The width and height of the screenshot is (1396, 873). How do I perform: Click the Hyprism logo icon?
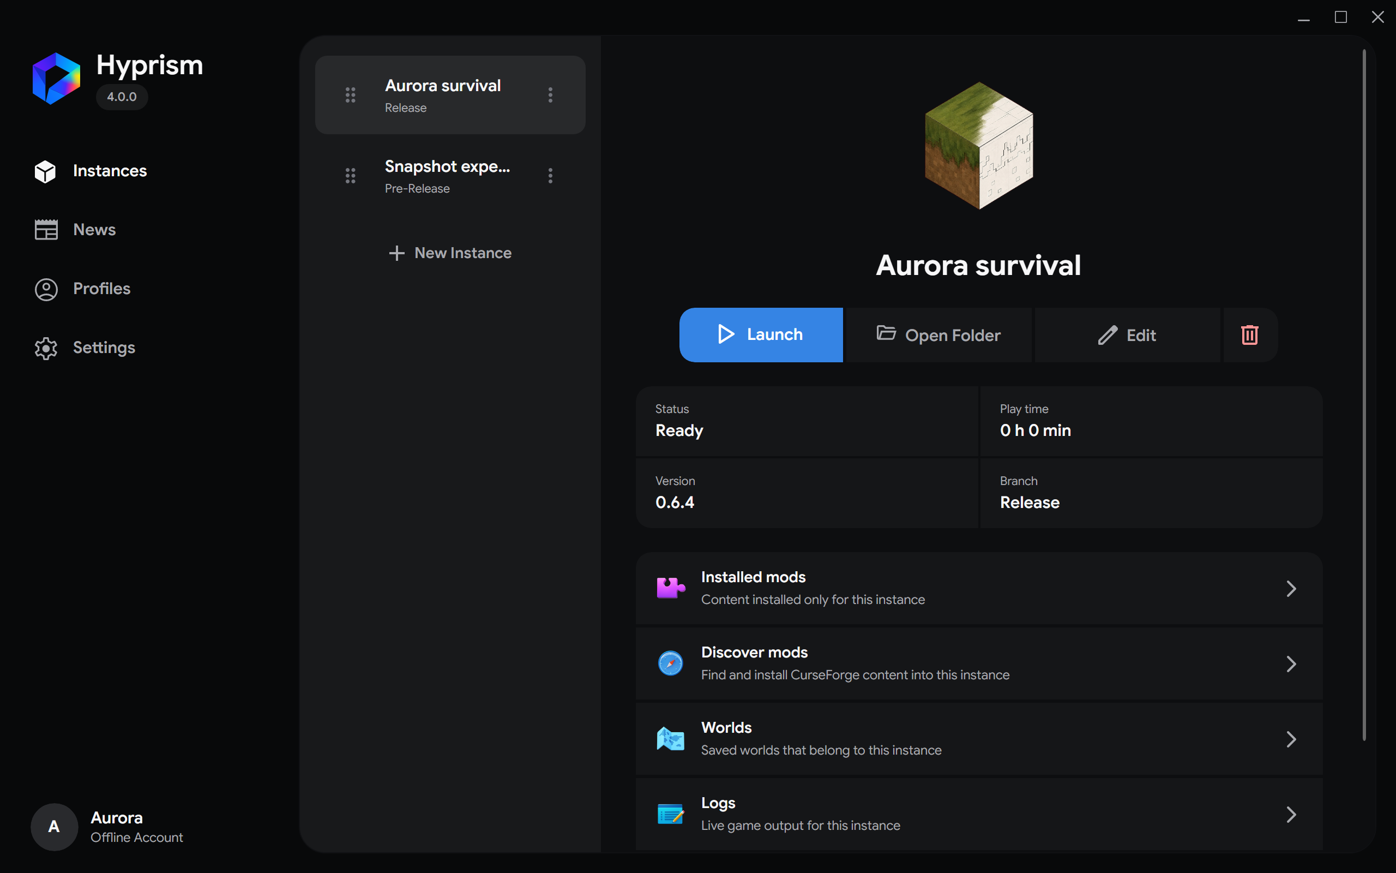coord(57,79)
